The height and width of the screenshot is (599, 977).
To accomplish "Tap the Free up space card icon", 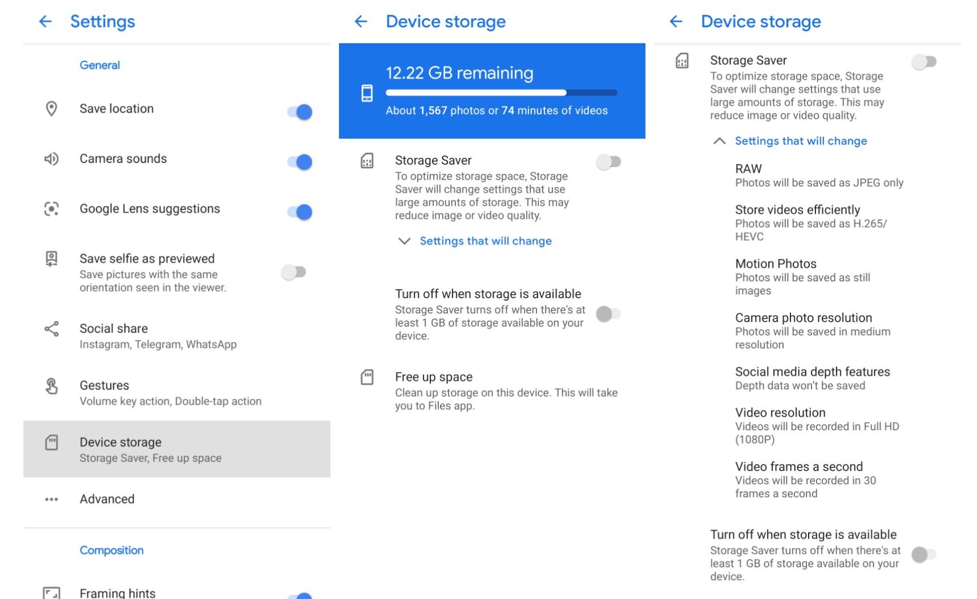I will click(367, 377).
